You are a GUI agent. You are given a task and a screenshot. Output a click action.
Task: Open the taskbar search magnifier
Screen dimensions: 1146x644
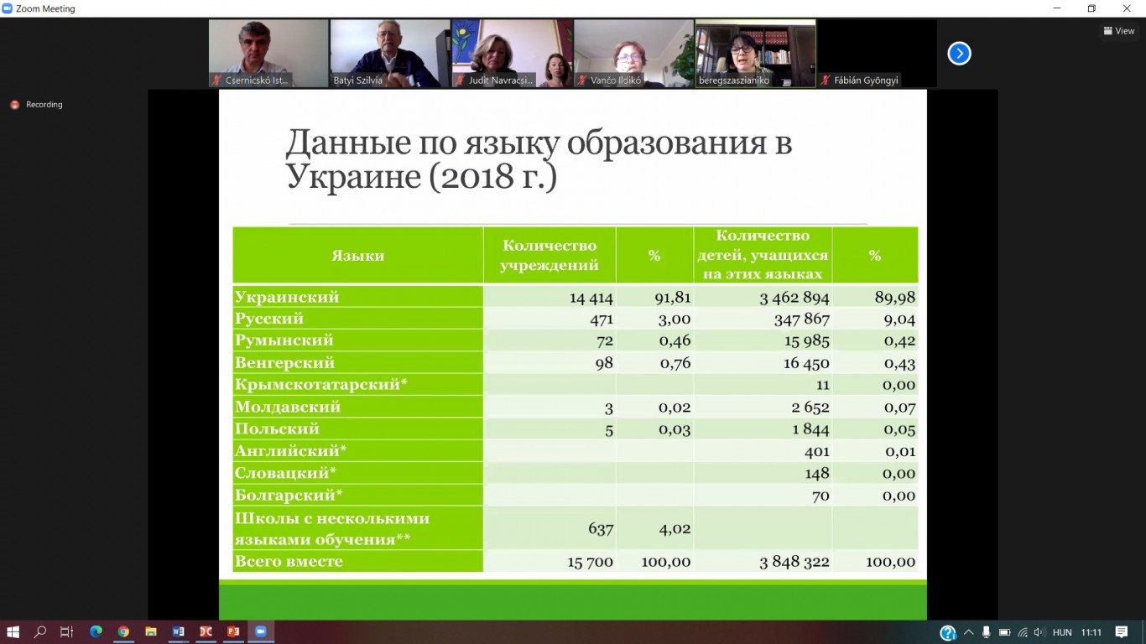[39, 631]
